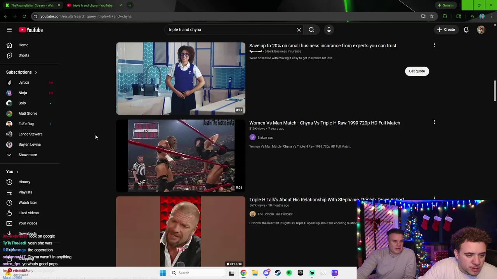
Task: Open the YouTube account avatar menu
Action: 481,29
